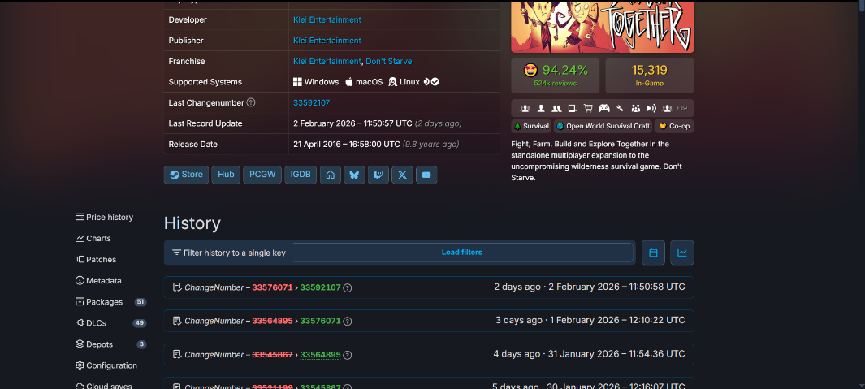Open the game's homepage icon link
865x389 pixels.
click(330, 175)
